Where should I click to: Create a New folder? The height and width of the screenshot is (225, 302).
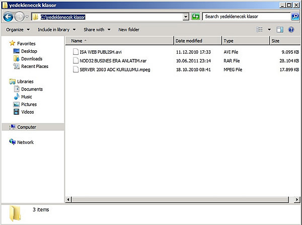click(x=129, y=30)
